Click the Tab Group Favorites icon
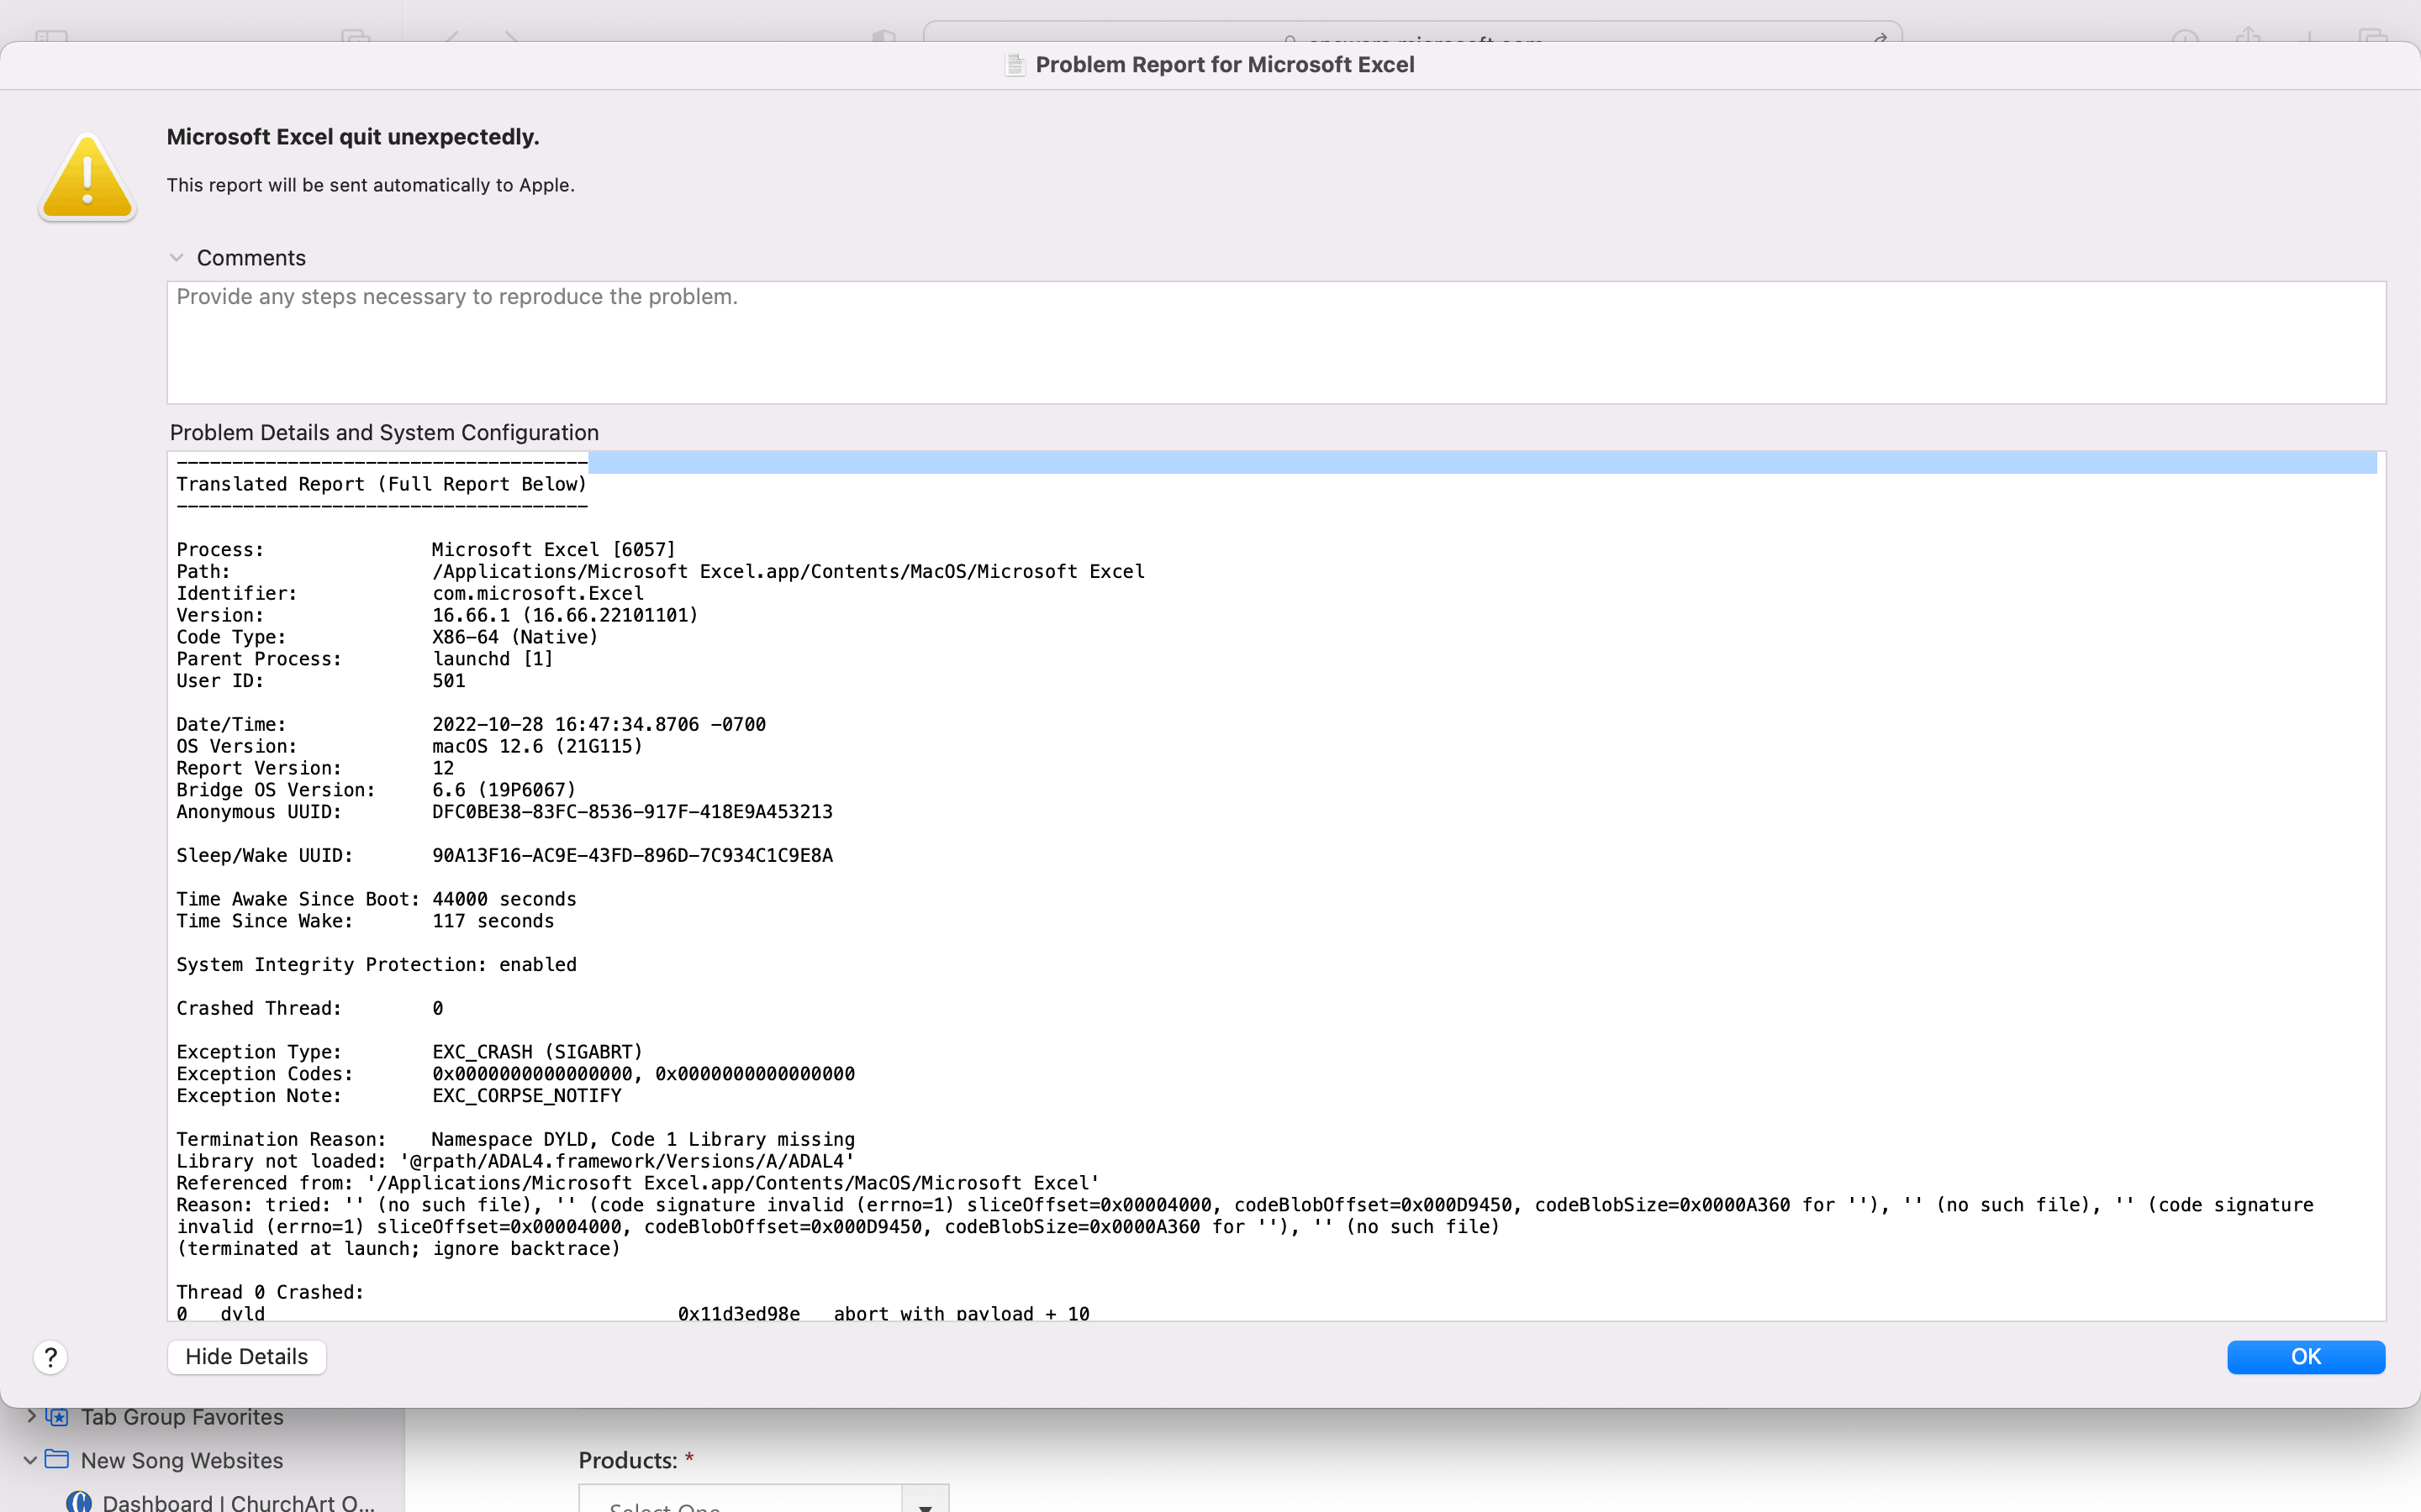 tap(57, 1416)
